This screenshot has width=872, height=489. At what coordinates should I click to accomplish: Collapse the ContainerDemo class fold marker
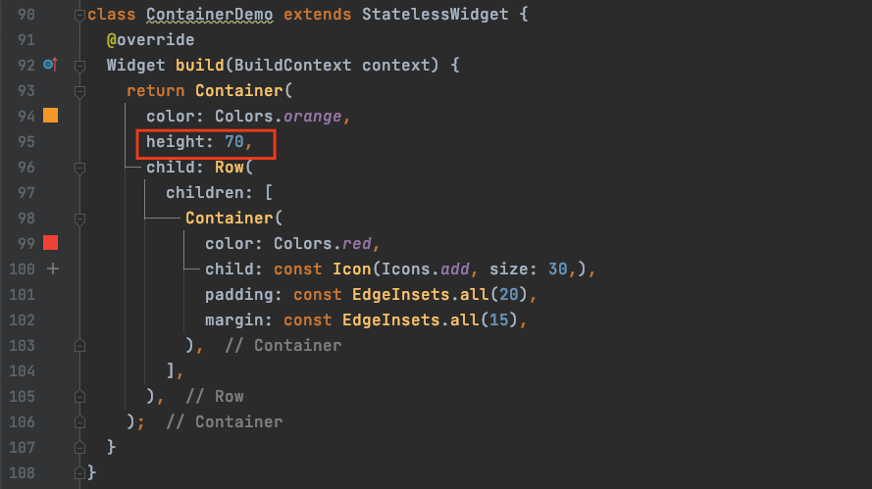click(79, 16)
